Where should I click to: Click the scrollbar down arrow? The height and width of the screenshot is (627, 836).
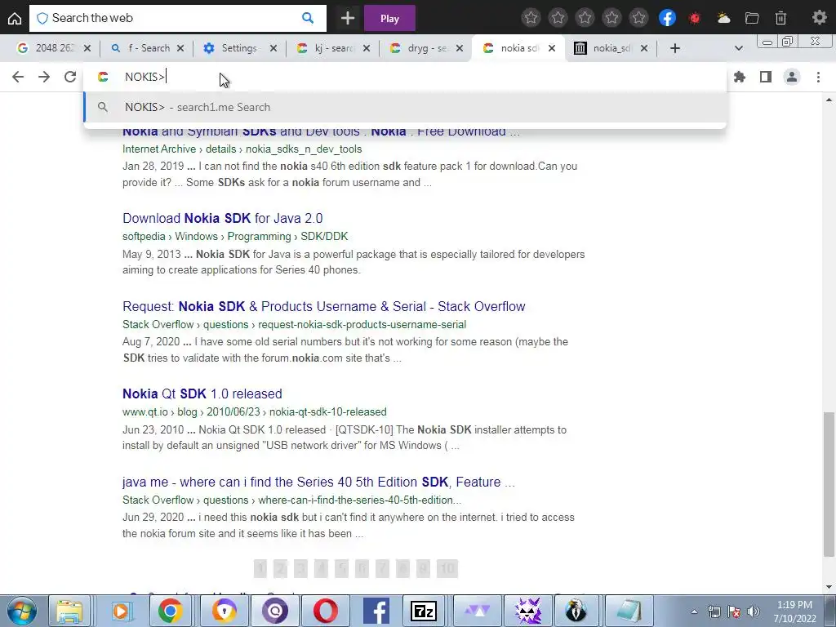click(x=829, y=587)
